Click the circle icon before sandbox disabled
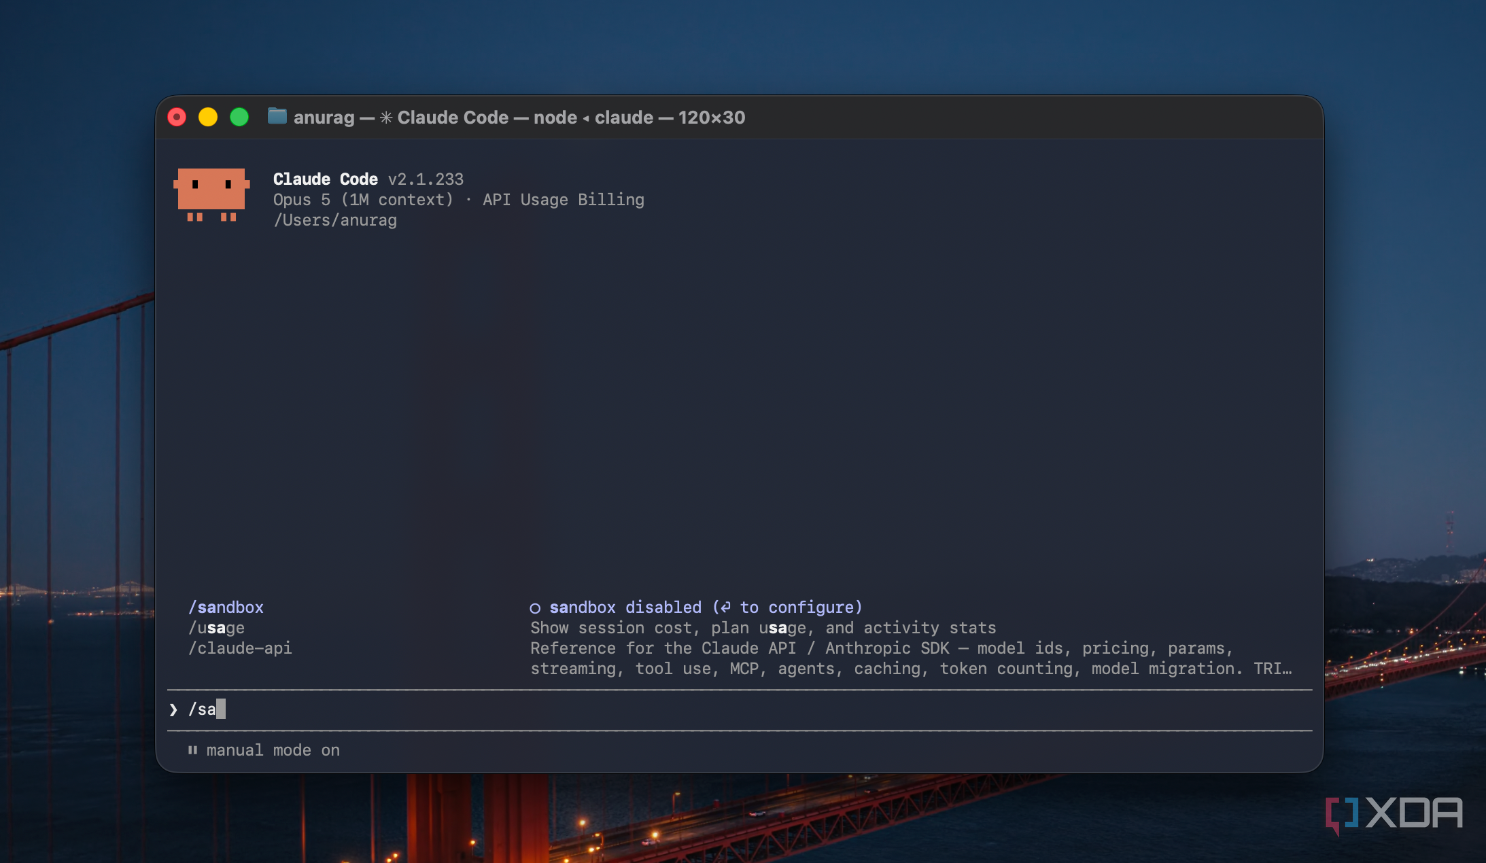 tap(535, 608)
